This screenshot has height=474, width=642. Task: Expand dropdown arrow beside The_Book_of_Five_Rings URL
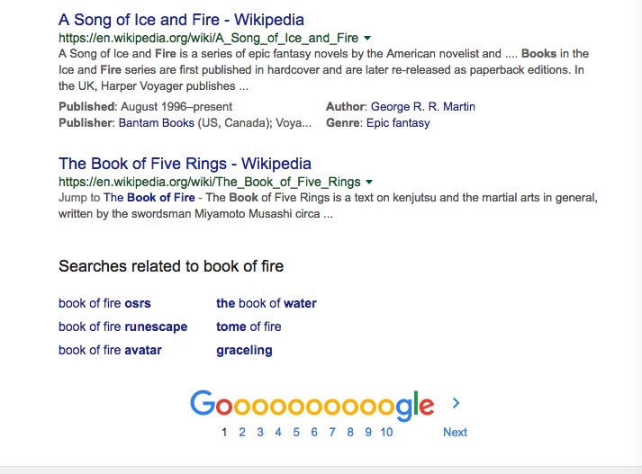(369, 182)
